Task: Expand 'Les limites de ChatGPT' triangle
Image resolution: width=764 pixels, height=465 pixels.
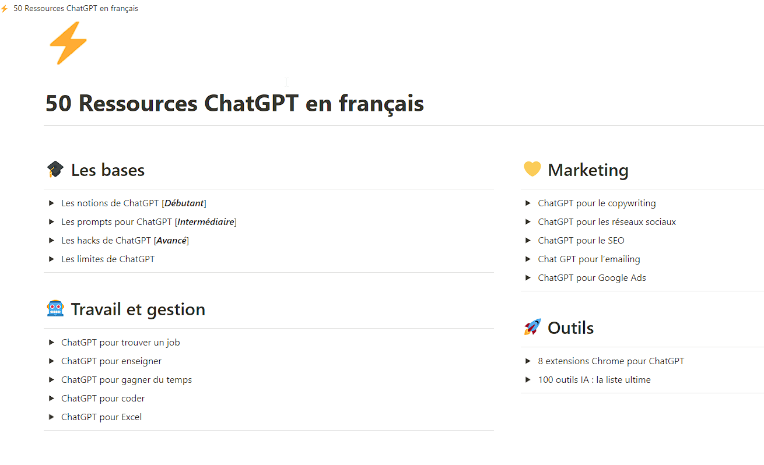Action: 52,259
